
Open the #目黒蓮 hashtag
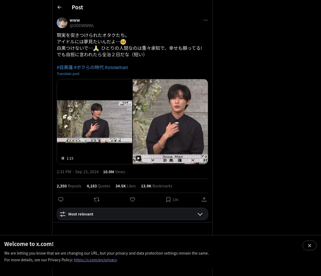click(65, 67)
